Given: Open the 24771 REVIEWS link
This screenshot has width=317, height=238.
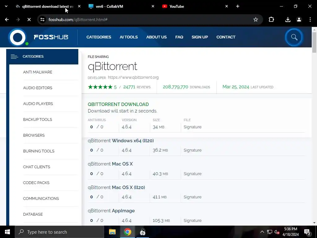Looking at the screenshot, I should (x=137, y=87).
